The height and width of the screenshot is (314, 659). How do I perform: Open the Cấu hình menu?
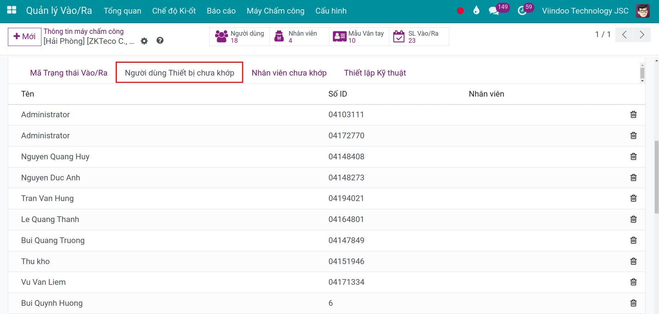(331, 11)
